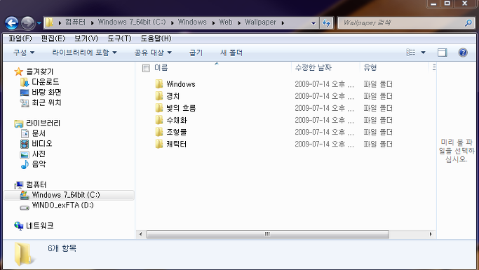Open the 도움말(H) menu
This screenshot has width=479, height=270.
pos(156,39)
